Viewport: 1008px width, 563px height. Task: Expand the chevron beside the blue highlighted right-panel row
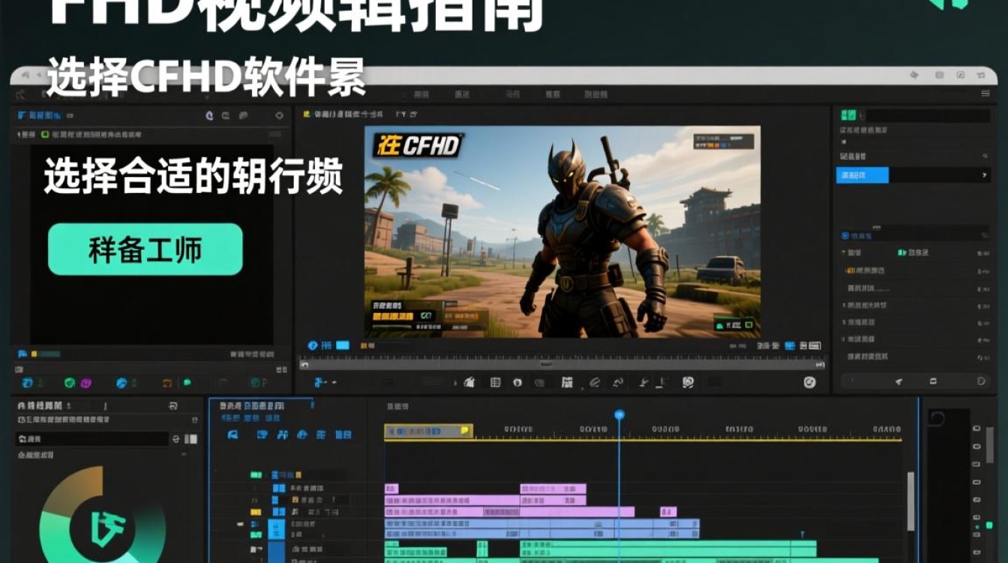click(984, 176)
